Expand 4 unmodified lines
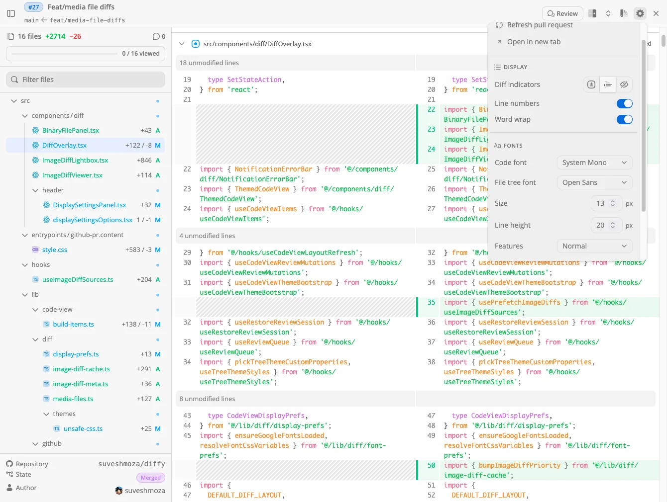Screen dimensions: 667x502 [207, 236]
